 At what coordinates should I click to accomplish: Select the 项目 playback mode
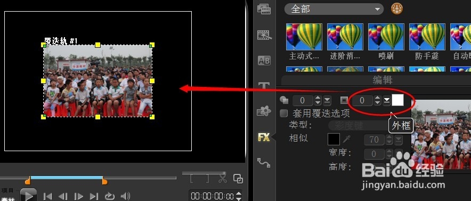click(7, 190)
